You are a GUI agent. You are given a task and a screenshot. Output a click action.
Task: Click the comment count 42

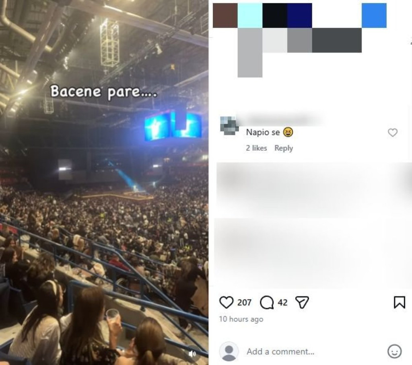(282, 303)
